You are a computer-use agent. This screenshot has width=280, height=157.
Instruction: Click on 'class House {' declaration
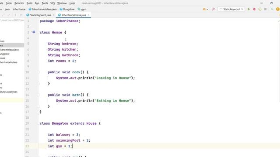point(53,32)
